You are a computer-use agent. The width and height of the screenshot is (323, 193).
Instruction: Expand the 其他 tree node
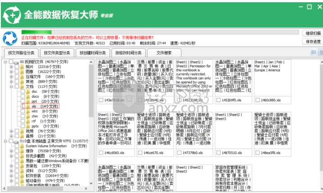[x=11, y=82]
